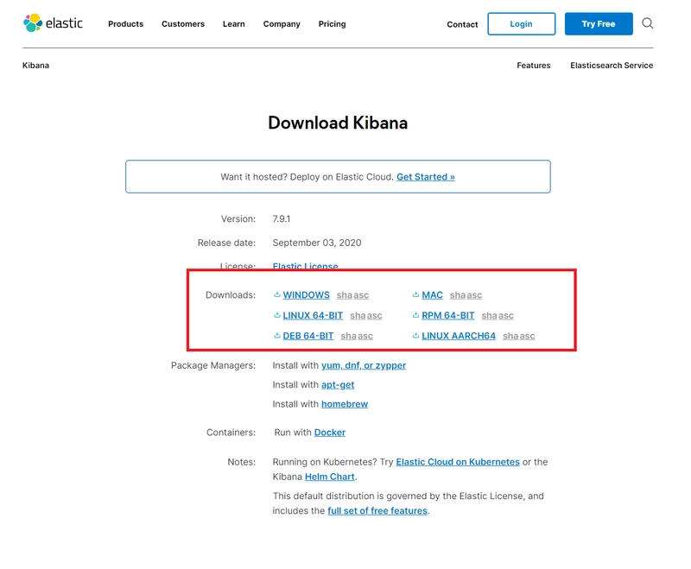Open the Products menu

(x=125, y=24)
